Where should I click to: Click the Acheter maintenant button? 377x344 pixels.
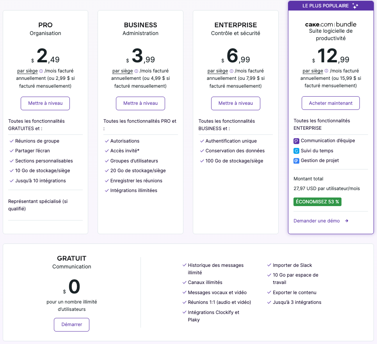click(x=331, y=103)
